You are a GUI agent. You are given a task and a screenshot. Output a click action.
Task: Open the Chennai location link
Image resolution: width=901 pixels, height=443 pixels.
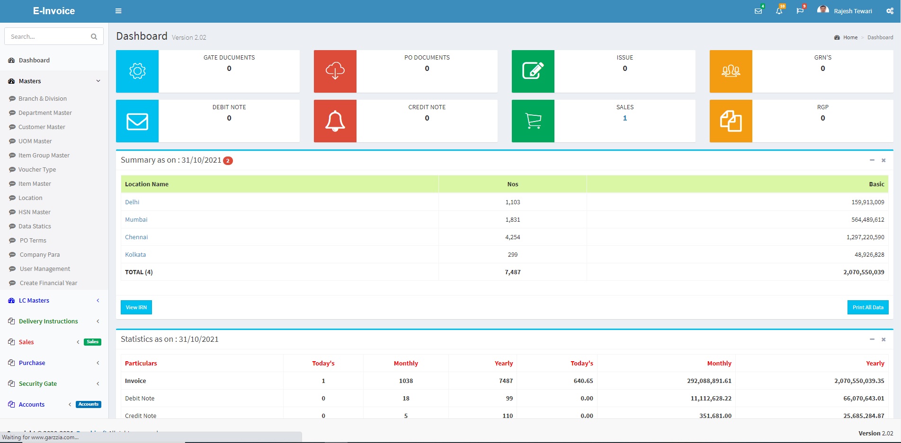pyautogui.click(x=136, y=237)
